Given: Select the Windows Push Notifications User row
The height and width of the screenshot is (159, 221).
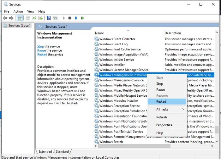Looking at the screenshot, I should (123, 126).
